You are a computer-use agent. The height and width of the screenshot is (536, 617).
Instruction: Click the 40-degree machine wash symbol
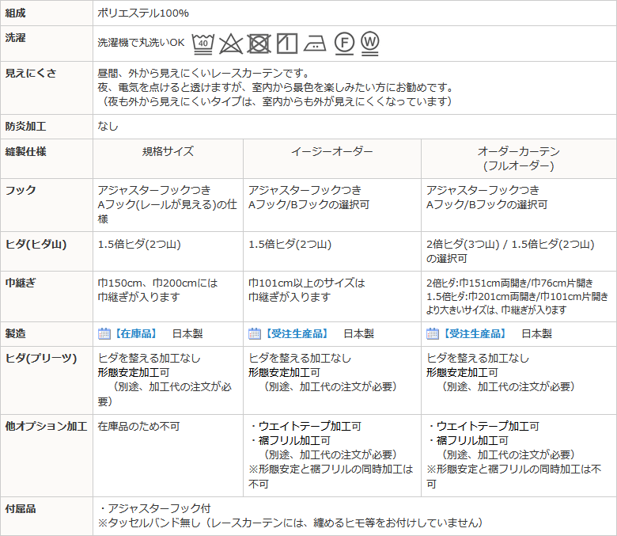(x=203, y=42)
